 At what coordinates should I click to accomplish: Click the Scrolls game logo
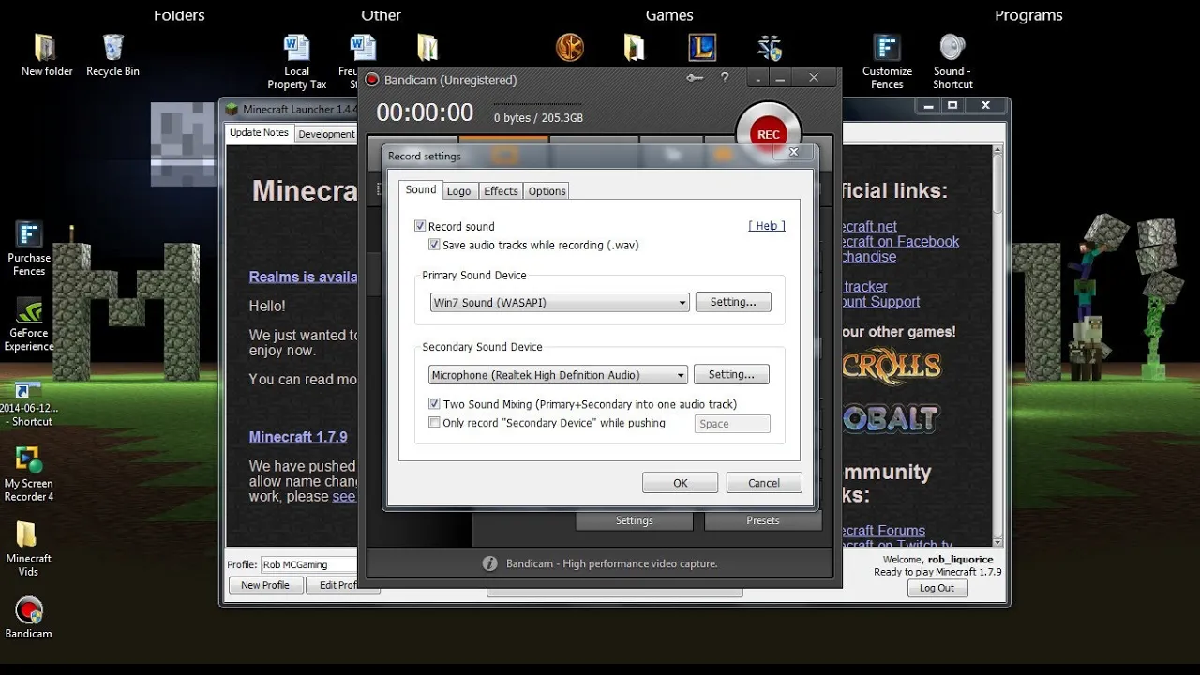tap(891, 364)
